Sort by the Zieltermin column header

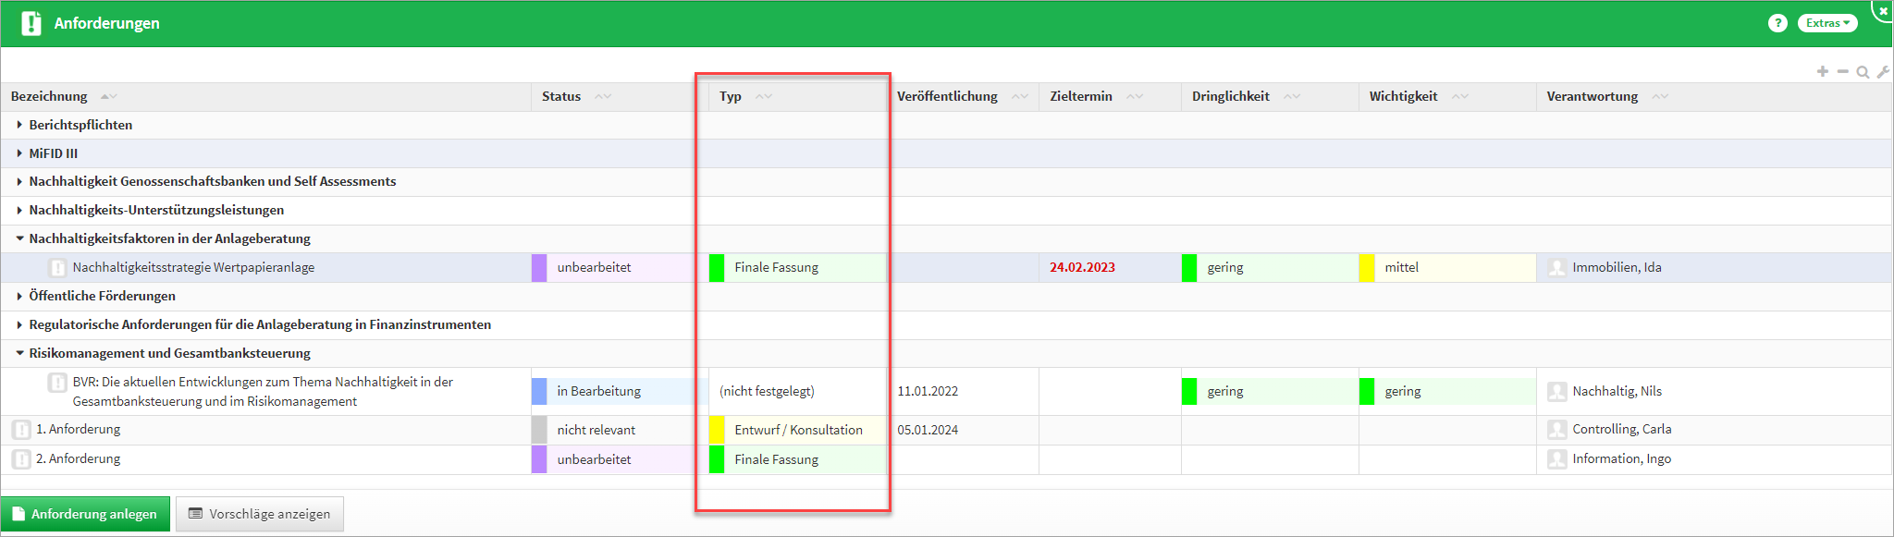(x=1080, y=96)
